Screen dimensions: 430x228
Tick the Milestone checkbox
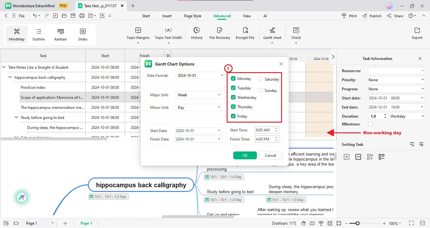370,124
